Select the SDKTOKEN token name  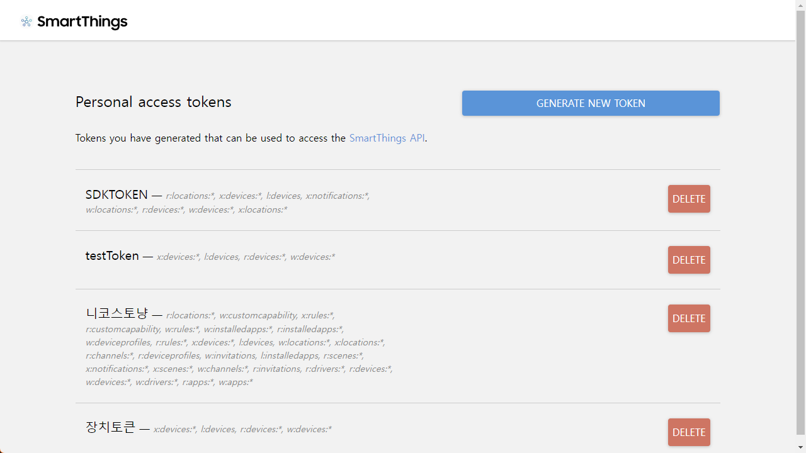[116, 195]
